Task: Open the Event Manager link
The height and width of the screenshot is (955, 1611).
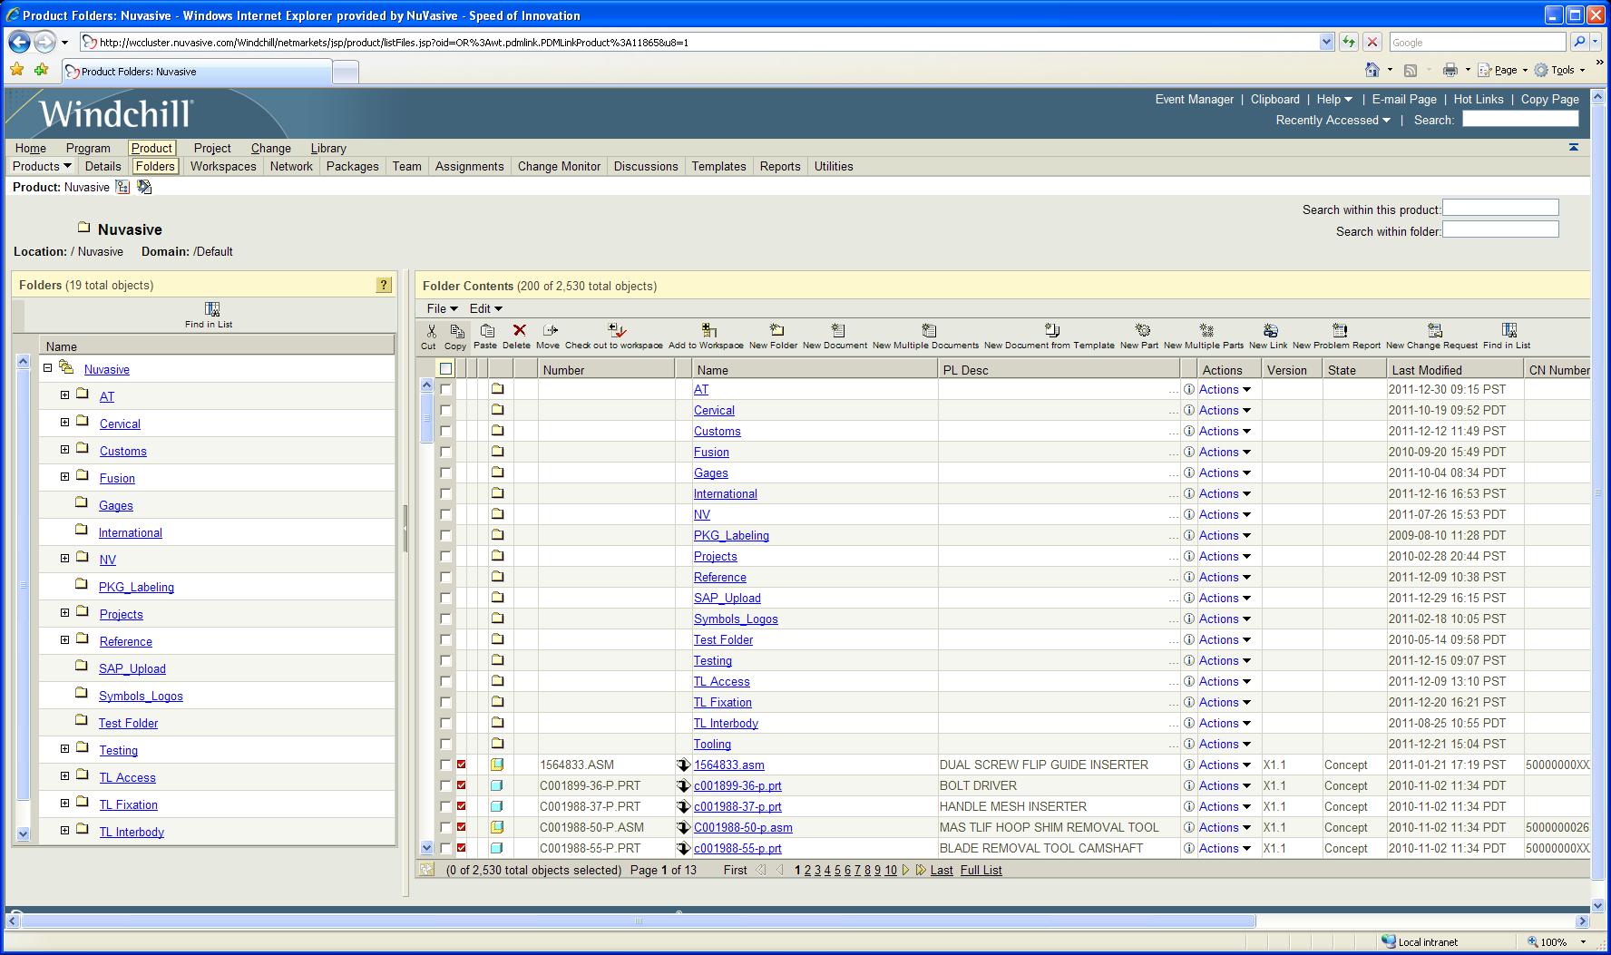Action: 1194,99
